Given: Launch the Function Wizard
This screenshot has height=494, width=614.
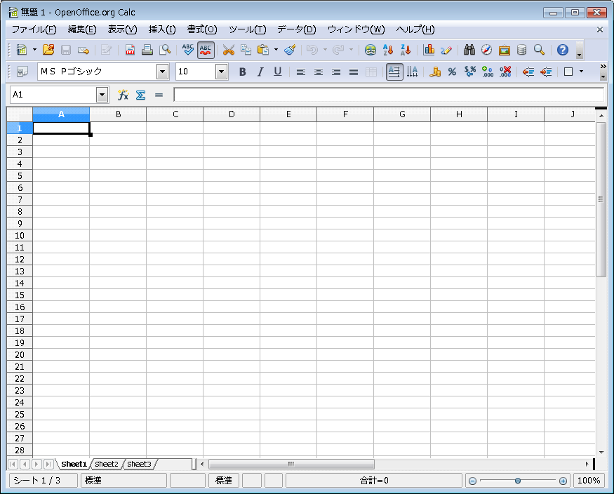Looking at the screenshot, I should click(123, 95).
